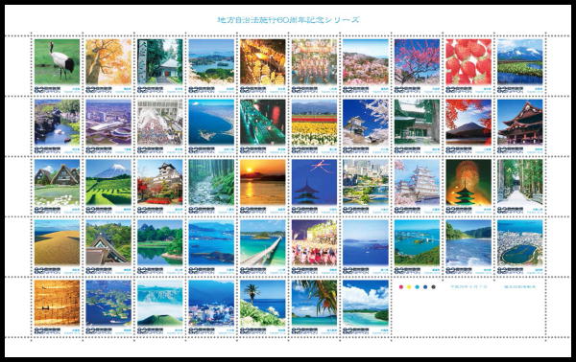Click the snowy mountain with marsh stamp
Viewport: 576px width, 362px height.
(519, 65)
